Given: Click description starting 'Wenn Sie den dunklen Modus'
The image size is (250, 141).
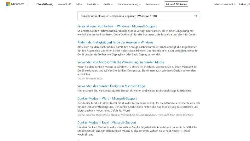Looking at the screenshot, I should coord(137,70).
